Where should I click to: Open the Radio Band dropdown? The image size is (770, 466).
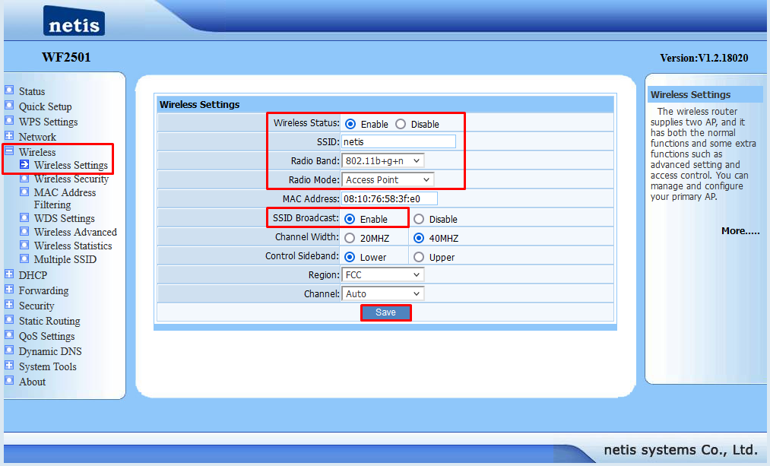(x=382, y=160)
